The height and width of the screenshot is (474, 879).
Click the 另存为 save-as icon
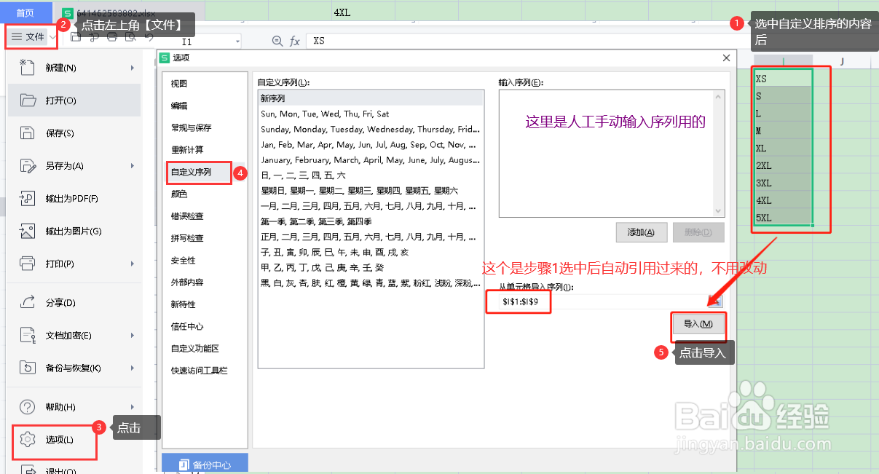[x=28, y=166]
